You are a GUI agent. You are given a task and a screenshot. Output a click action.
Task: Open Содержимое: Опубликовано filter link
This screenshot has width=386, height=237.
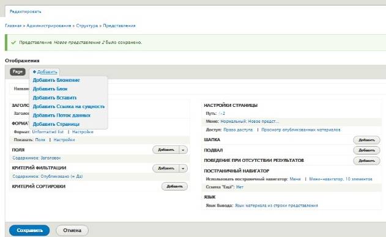(48, 177)
